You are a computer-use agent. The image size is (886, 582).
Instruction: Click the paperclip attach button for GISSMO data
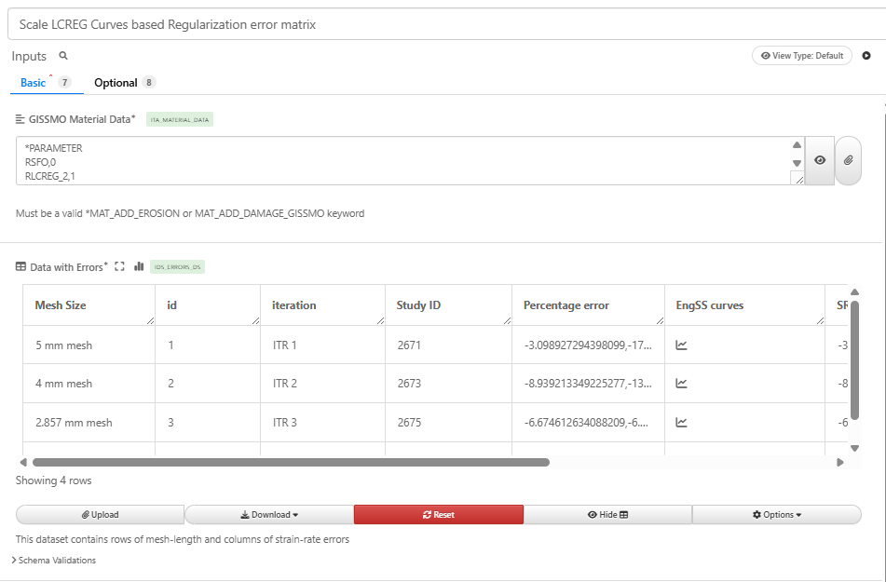click(x=848, y=160)
